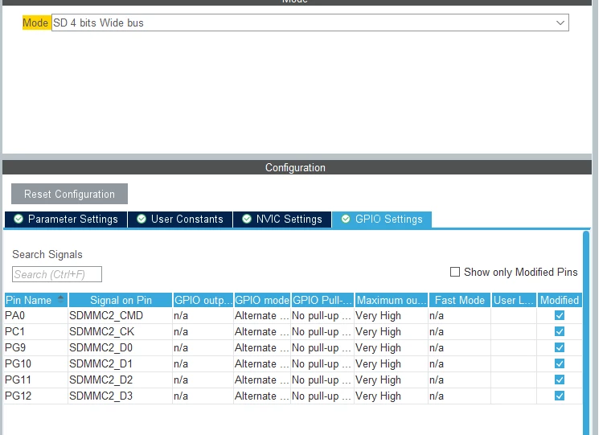This screenshot has height=435, width=607.
Task: Click the SDMMC2_CMD signal cell
Action: [121, 315]
